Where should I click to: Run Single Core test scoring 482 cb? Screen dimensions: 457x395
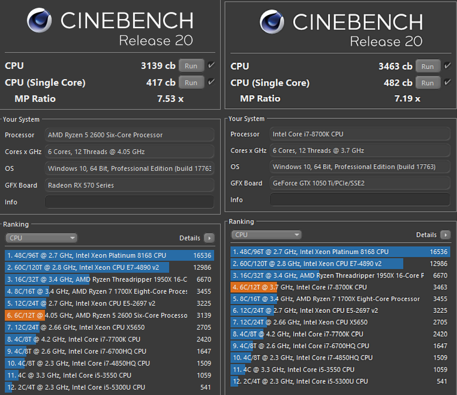pyautogui.click(x=428, y=83)
